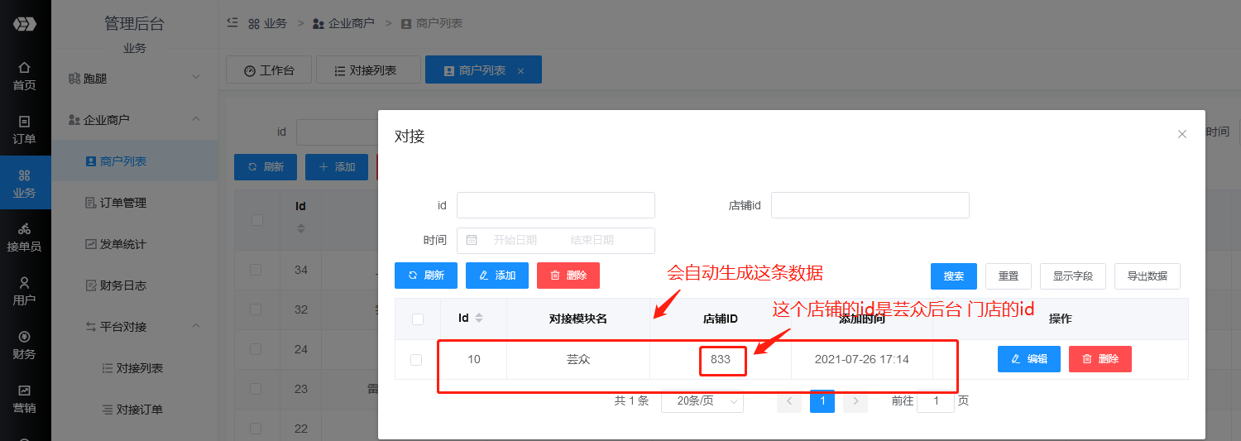Open 财务日志 in the side menu
This screenshot has height=441, width=1241.
(135, 285)
